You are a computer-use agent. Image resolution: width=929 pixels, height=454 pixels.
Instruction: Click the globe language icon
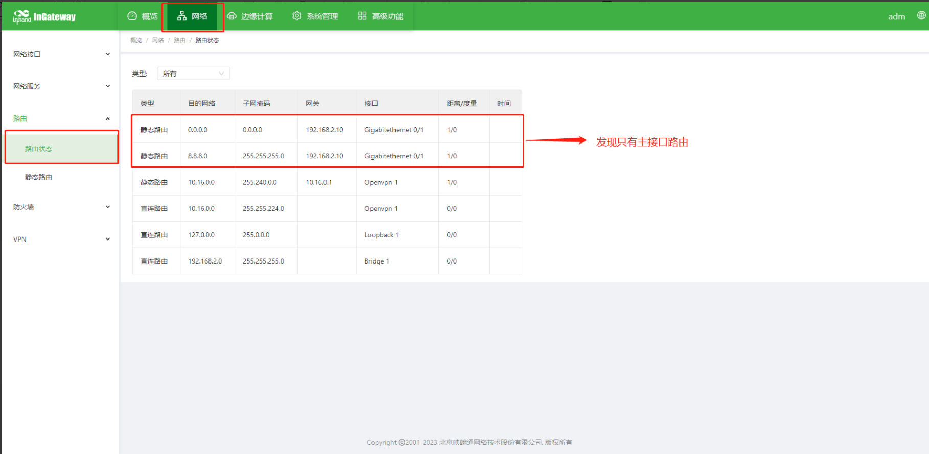(921, 16)
